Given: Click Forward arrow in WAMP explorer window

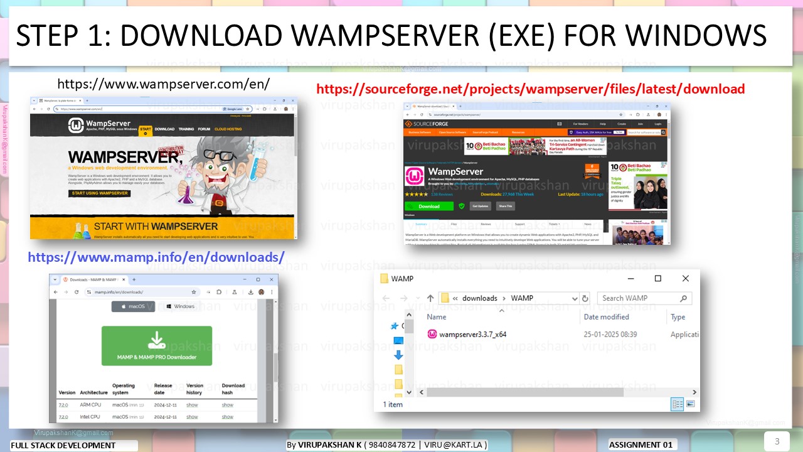Looking at the screenshot, I should pyautogui.click(x=403, y=298).
